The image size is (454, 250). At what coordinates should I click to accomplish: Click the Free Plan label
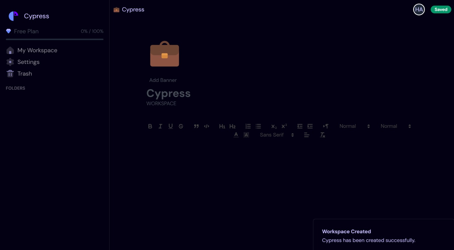26,31
